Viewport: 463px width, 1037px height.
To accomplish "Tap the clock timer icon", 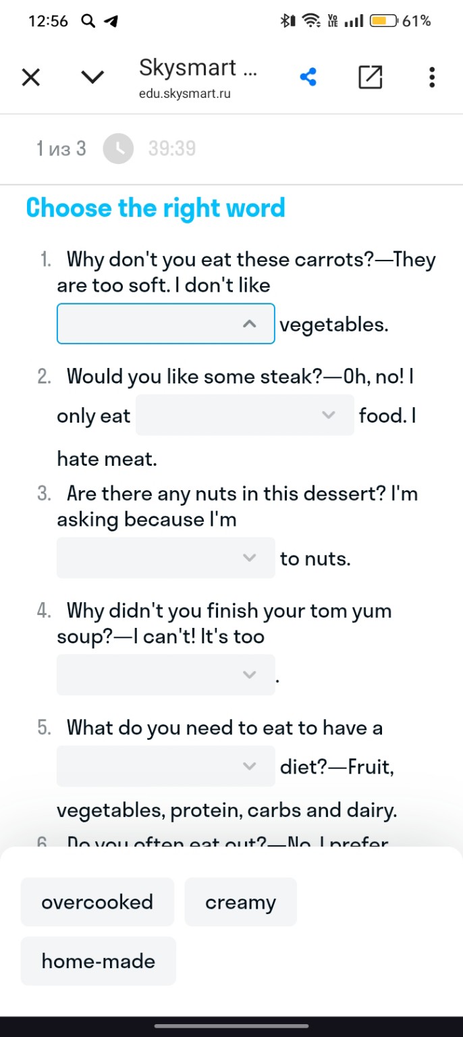I will tap(118, 149).
